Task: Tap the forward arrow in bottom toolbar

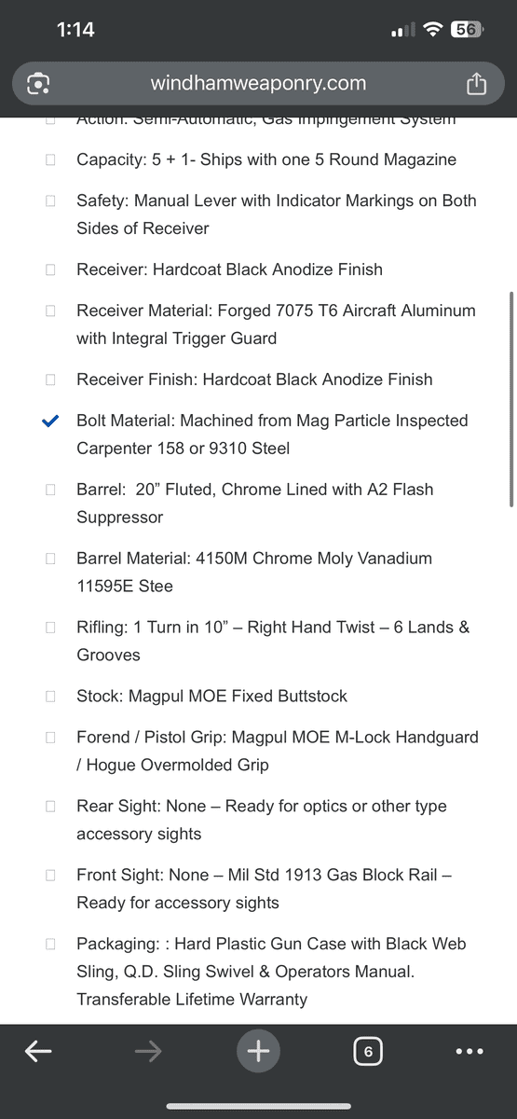Action: (148, 1051)
